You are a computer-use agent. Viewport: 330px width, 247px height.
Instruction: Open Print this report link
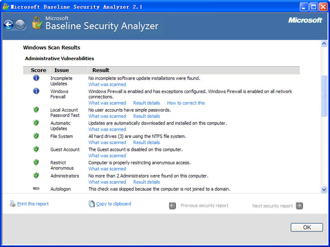(x=33, y=204)
